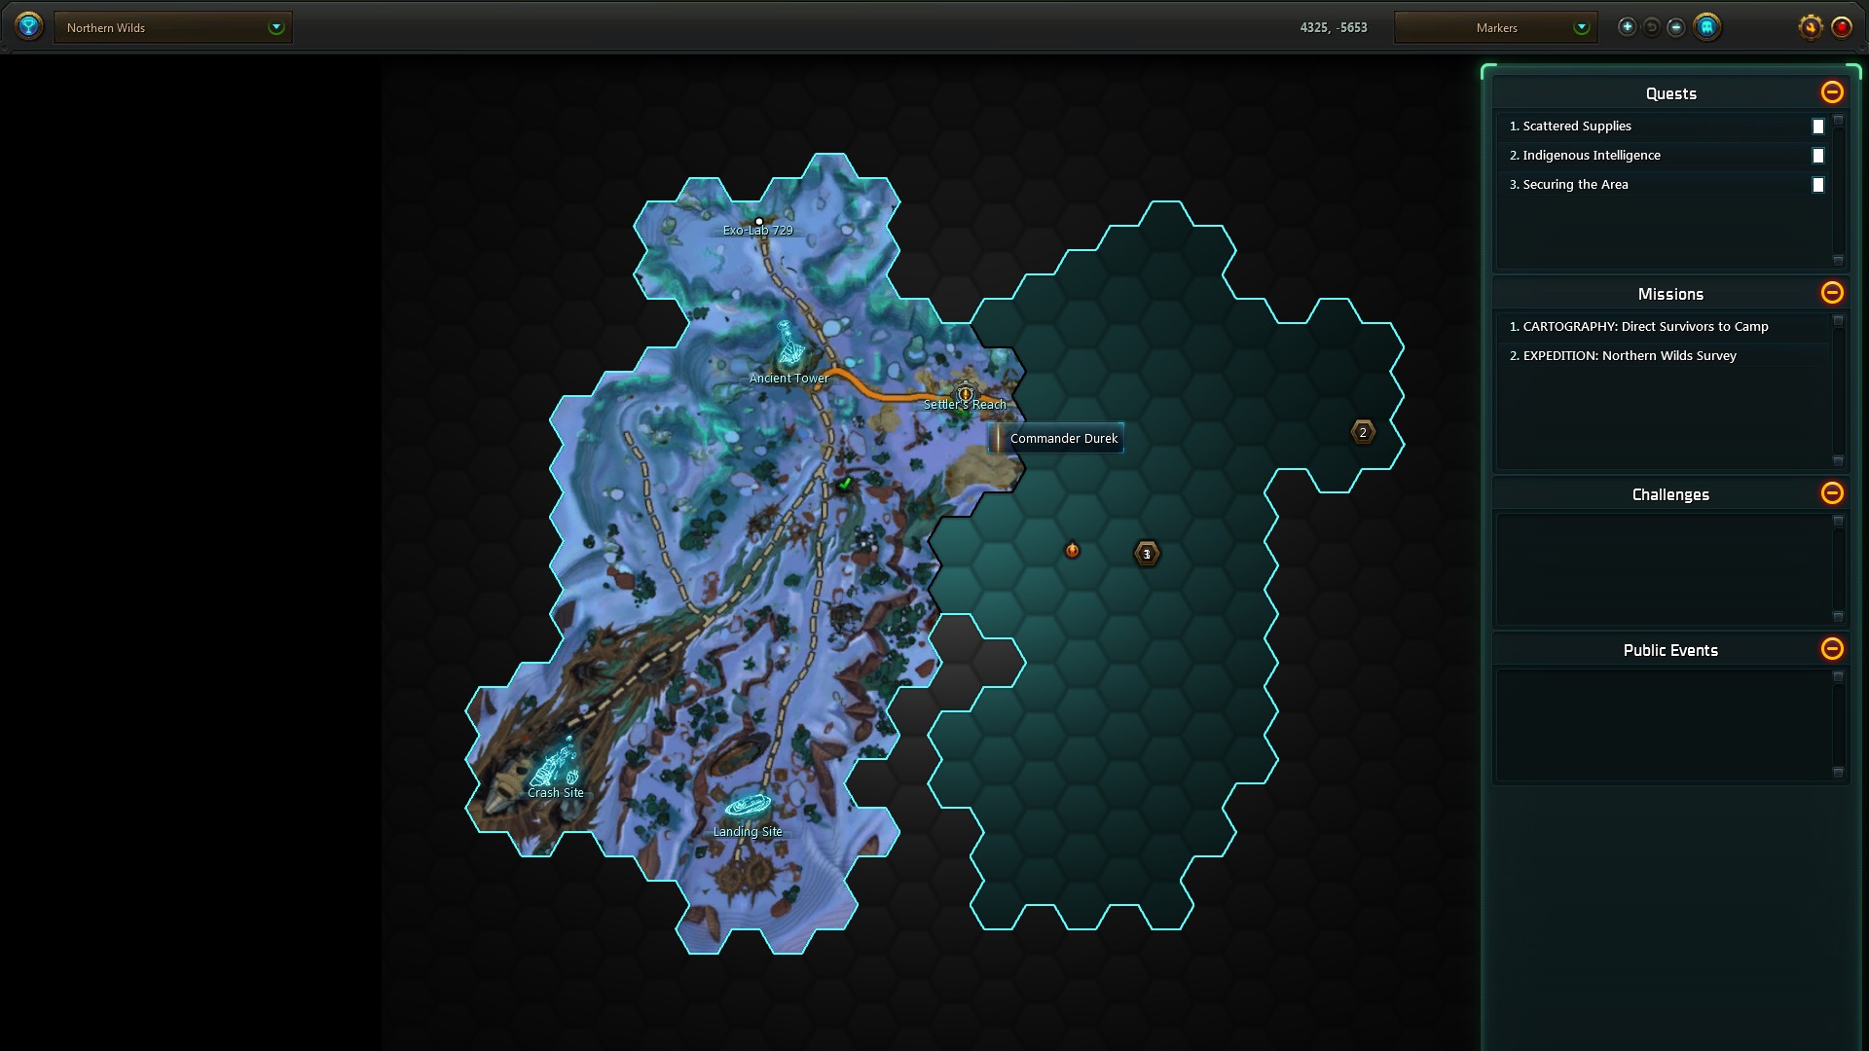Screen dimensions: 1869x1051
Task: Click the Exo-Lab 729 white dot marker
Action: 759,222
